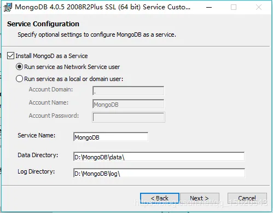Select Run service as Network Service user
The image size is (273, 213).
pos(19,67)
